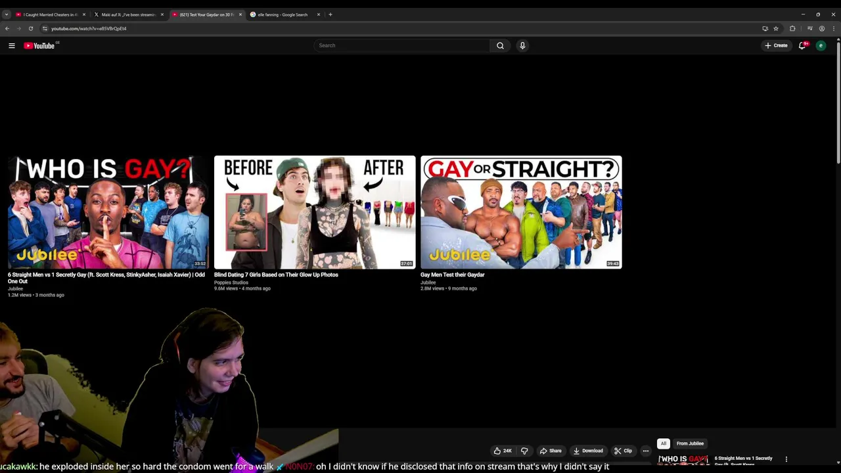Open Poppies Studios channel link

(231, 282)
